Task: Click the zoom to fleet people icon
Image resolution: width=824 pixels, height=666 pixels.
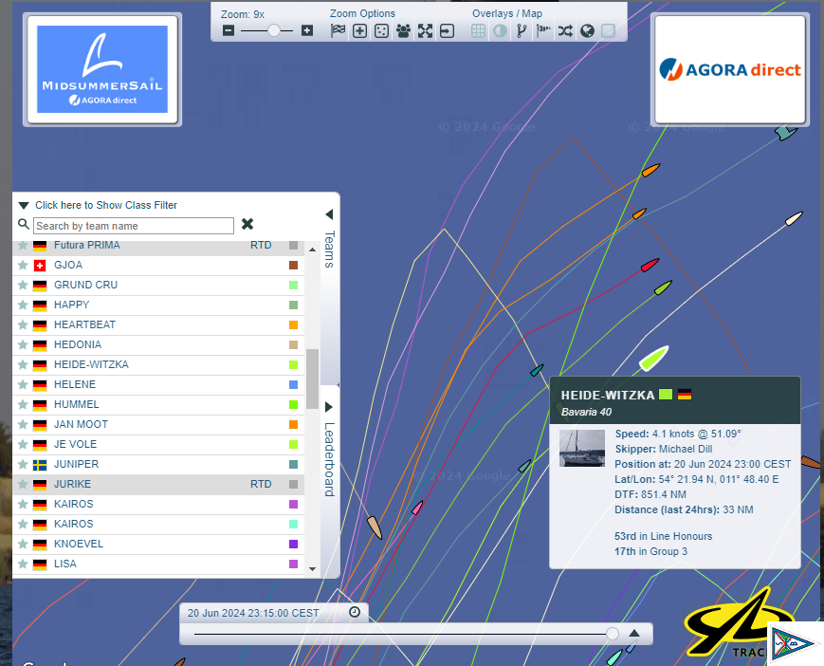Action: pos(403,30)
